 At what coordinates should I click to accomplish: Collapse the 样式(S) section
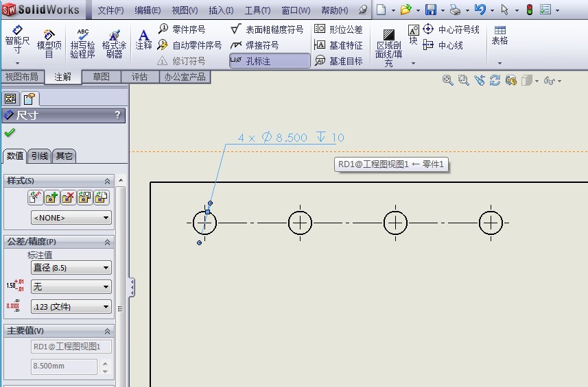coord(107,181)
